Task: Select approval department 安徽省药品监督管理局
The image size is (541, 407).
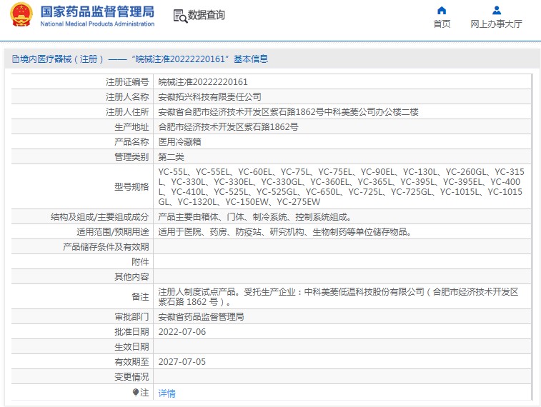Action: pos(201,317)
